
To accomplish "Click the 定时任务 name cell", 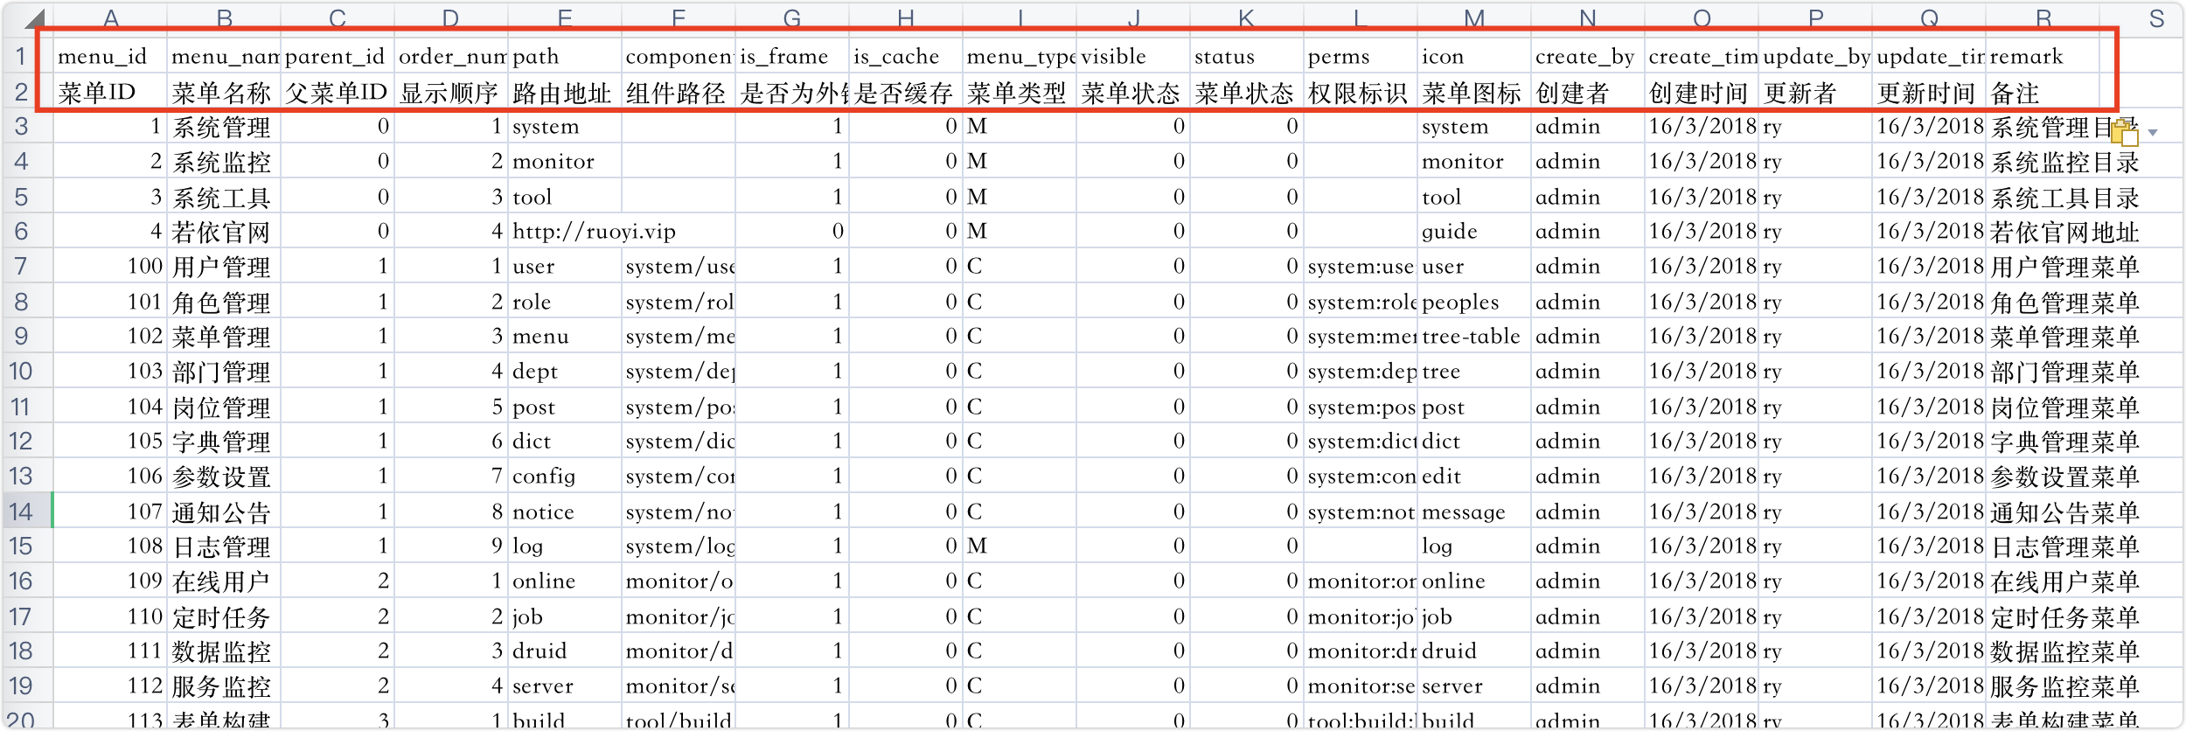I will [x=224, y=616].
